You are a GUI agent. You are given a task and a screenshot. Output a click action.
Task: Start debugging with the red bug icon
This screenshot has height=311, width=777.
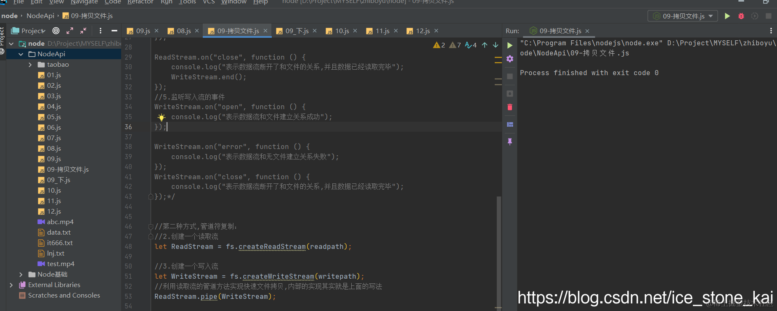pyautogui.click(x=741, y=16)
